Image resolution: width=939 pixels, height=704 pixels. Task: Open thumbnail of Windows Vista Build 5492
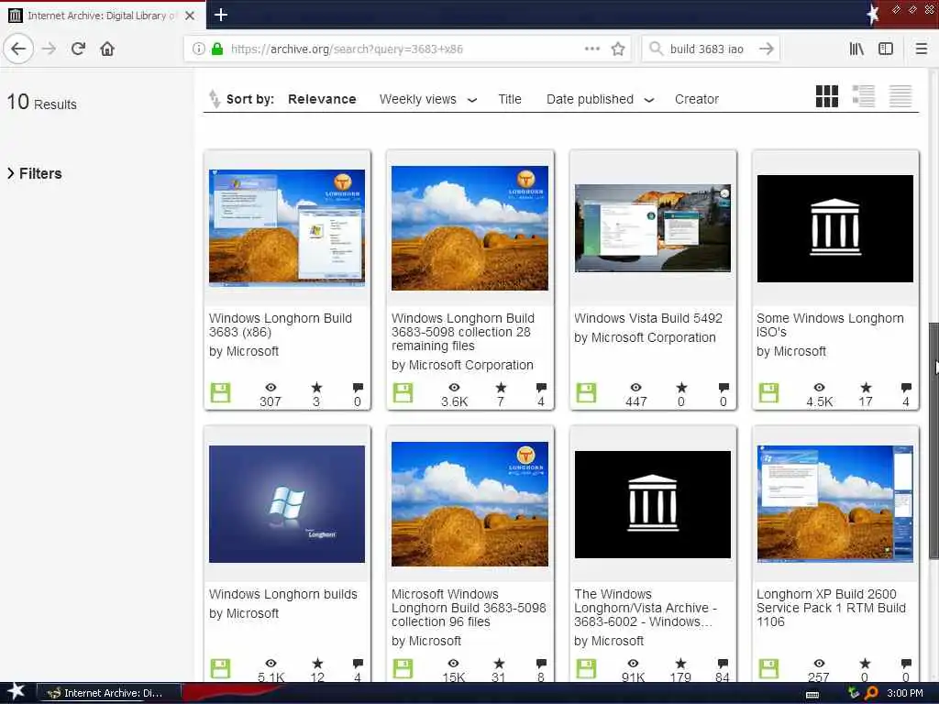point(653,228)
